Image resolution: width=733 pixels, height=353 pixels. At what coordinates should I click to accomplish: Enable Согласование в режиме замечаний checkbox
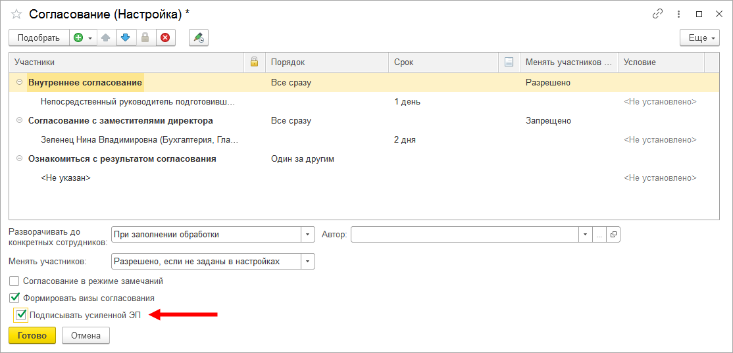click(x=14, y=281)
